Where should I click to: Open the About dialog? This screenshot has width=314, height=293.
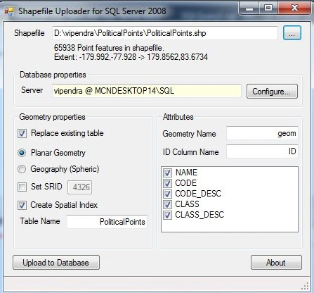(276, 263)
